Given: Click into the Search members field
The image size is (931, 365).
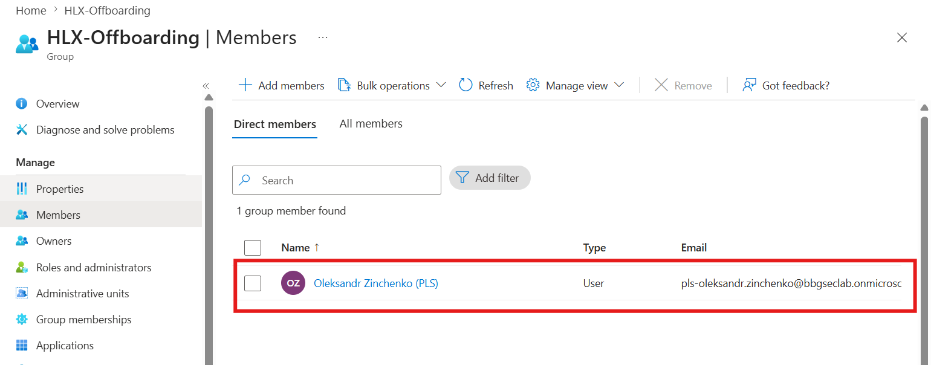Looking at the screenshot, I should [x=337, y=180].
